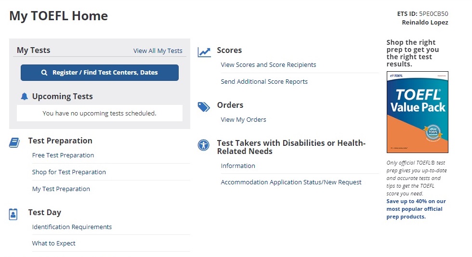Go to Shop for Test Preparation

[69, 172]
